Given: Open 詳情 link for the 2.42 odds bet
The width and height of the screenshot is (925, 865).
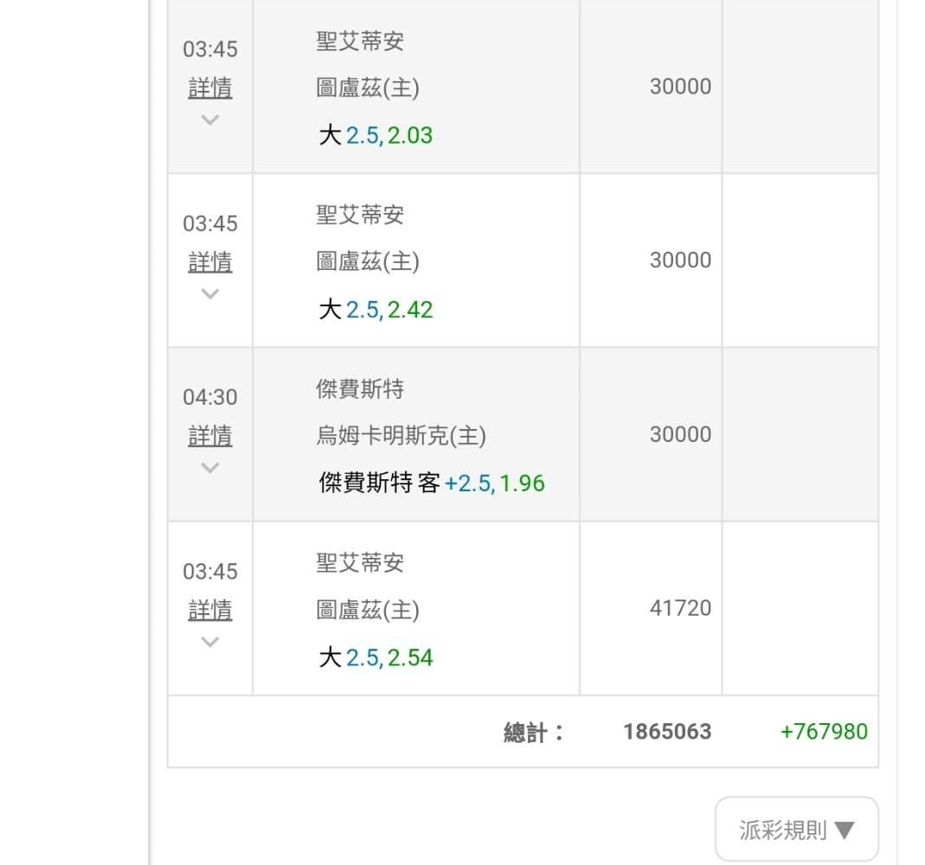Looking at the screenshot, I should click(210, 262).
